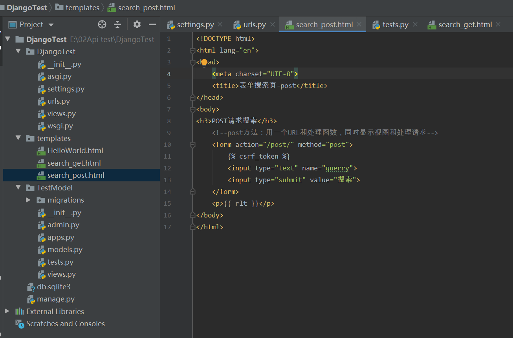The width and height of the screenshot is (513, 338).
Task: Open the Project panel settings gear
Action: pyautogui.click(x=137, y=24)
